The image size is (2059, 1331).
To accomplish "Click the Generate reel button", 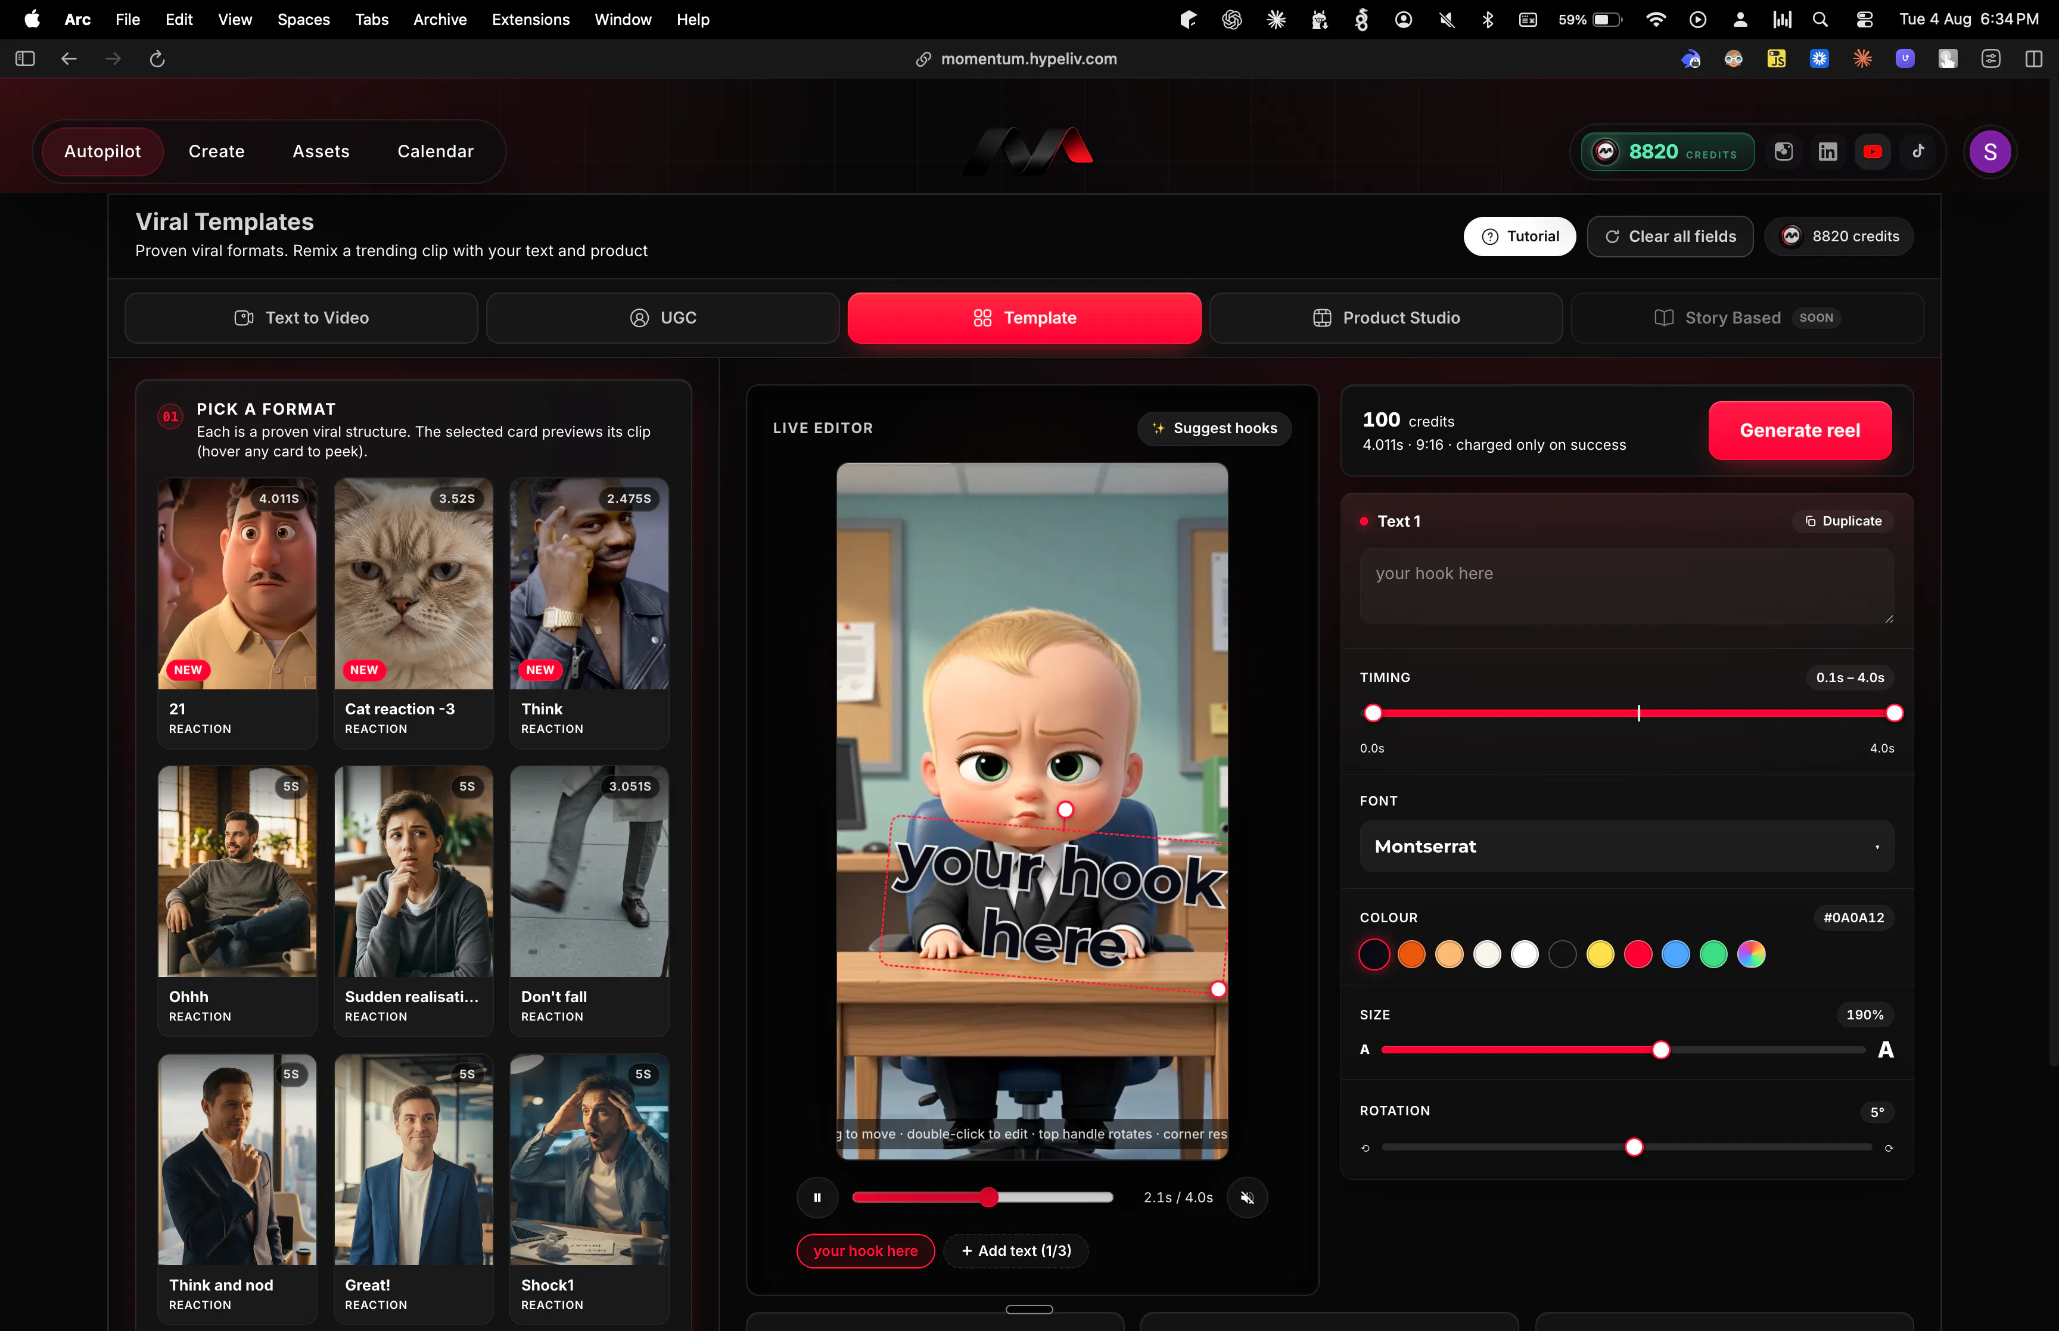I will point(1800,430).
